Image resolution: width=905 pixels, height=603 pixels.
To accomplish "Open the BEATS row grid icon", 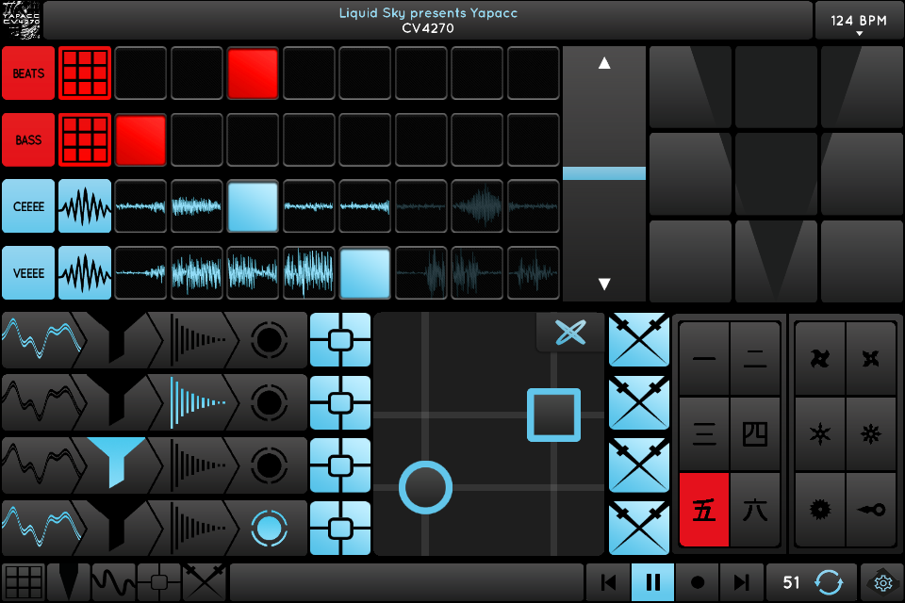I will 85,73.
